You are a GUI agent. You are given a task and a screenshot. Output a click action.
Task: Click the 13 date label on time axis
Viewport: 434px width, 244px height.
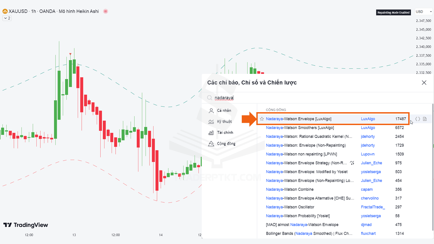74,235
